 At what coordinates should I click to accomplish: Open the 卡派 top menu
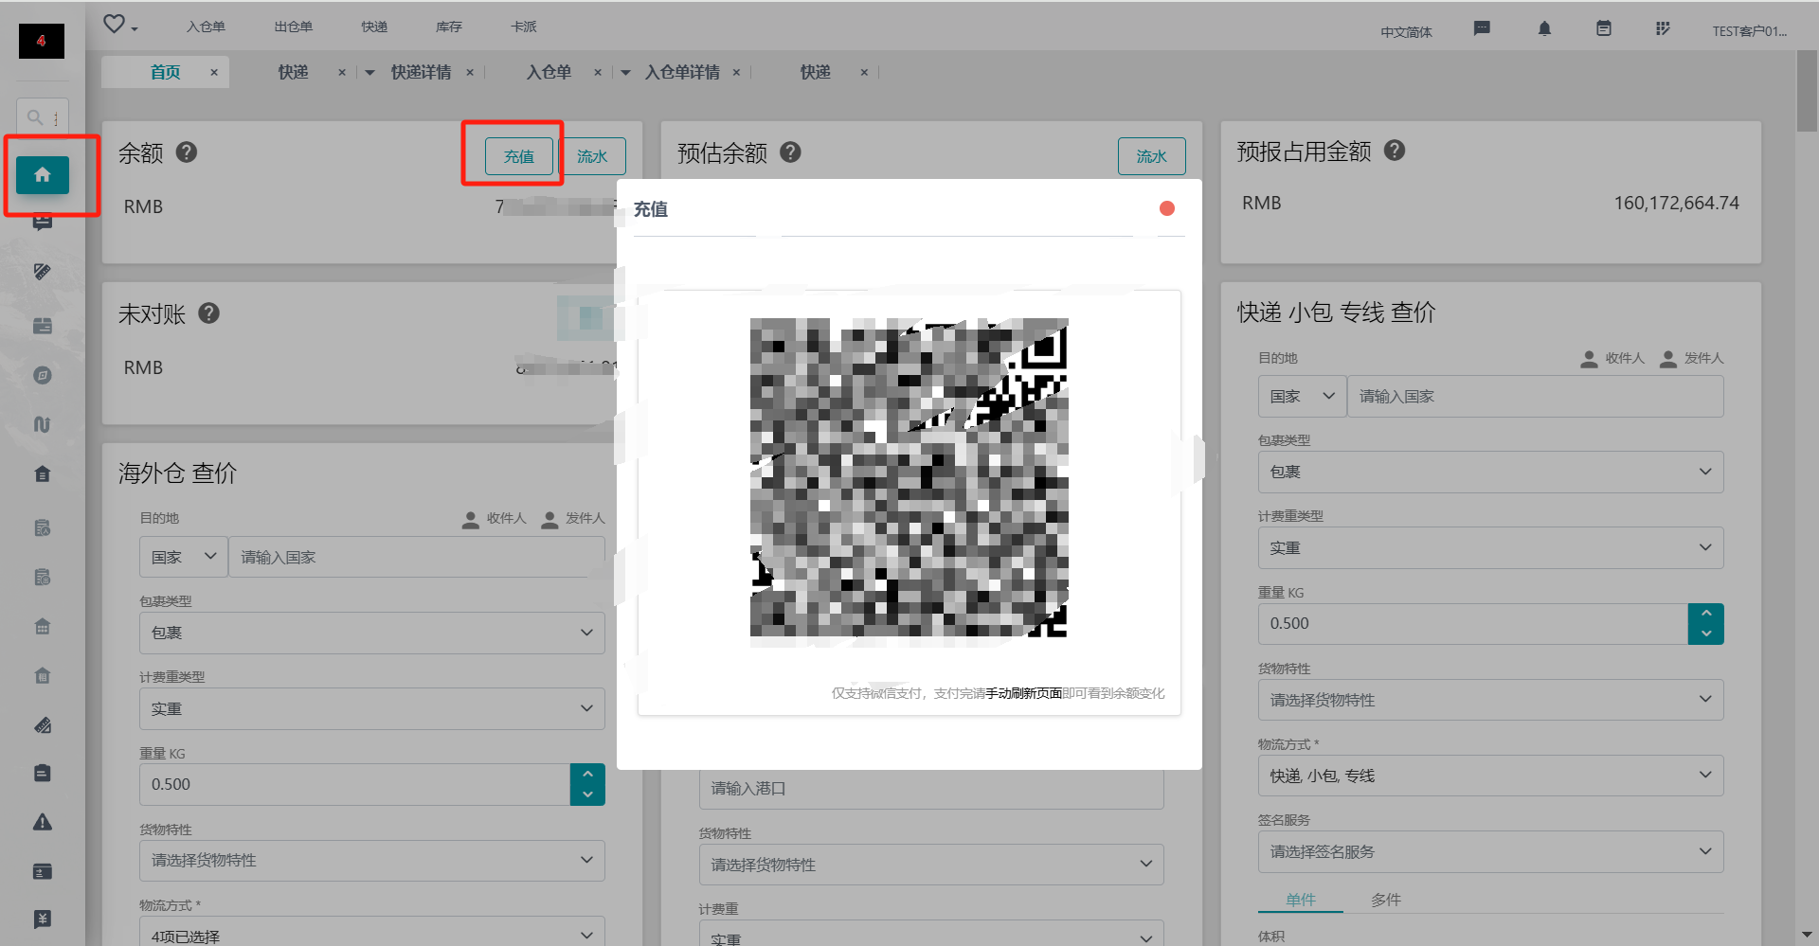pos(524,27)
